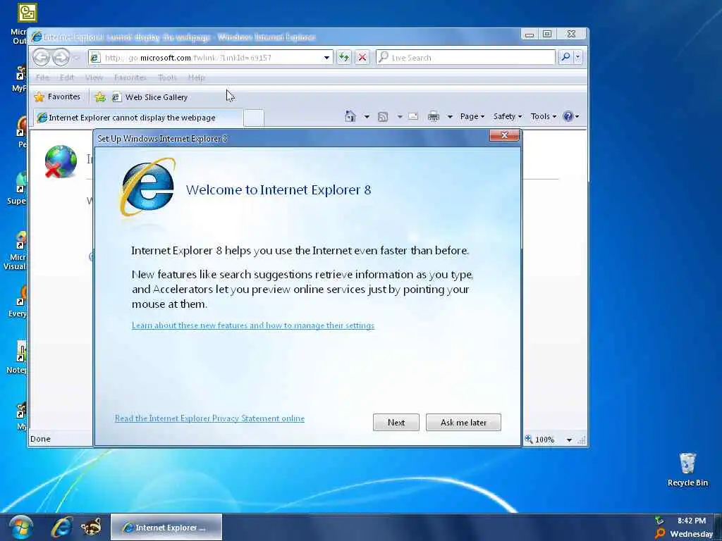Click the Forward navigation arrow in Internet Explorer
The image size is (722, 541).
point(61,58)
